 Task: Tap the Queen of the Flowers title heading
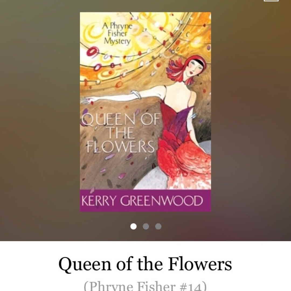[145, 264]
